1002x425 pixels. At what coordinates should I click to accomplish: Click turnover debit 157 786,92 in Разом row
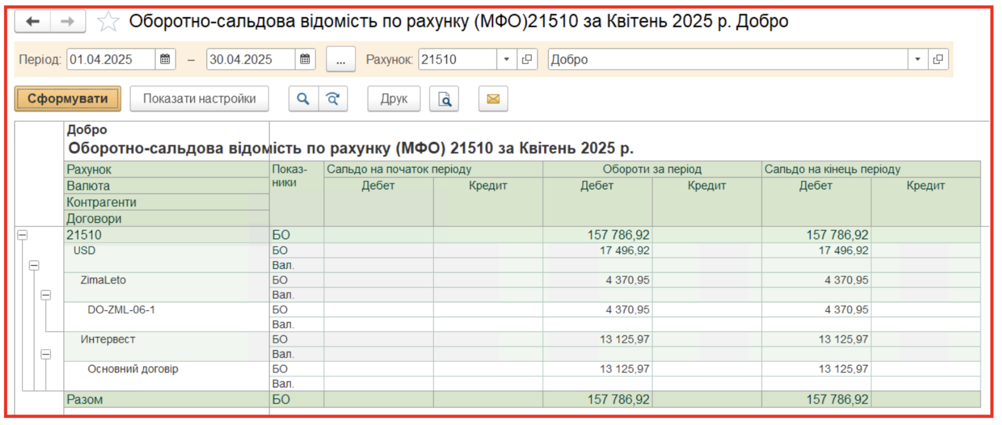click(x=598, y=400)
